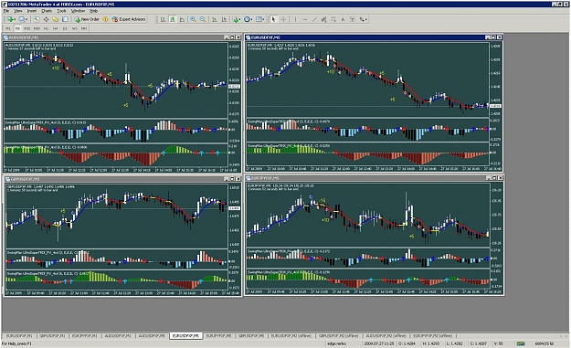Select the Fibonacci retracement tool

click(x=333, y=20)
